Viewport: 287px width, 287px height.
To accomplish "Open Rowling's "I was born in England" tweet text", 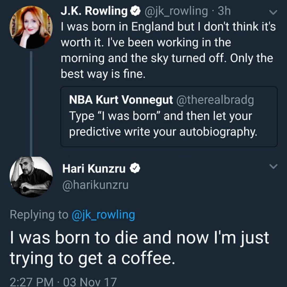I will (x=167, y=50).
